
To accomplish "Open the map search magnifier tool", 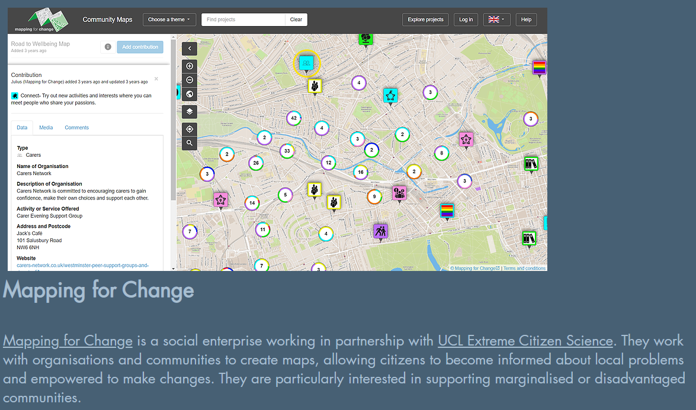I will (189, 143).
